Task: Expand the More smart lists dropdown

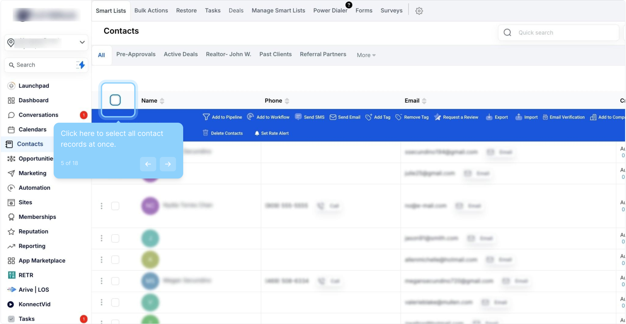Action: 366,55
